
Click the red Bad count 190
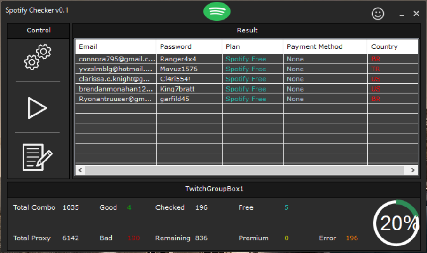(x=133, y=238)
